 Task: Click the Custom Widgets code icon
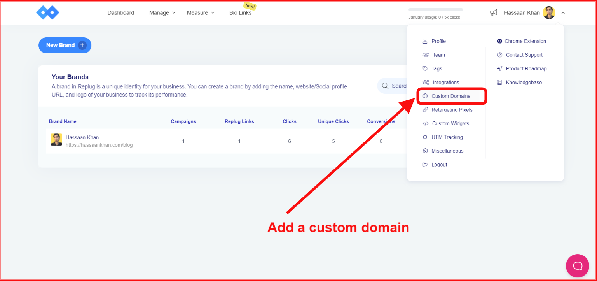pyautogui.click(x=426, y=123)
